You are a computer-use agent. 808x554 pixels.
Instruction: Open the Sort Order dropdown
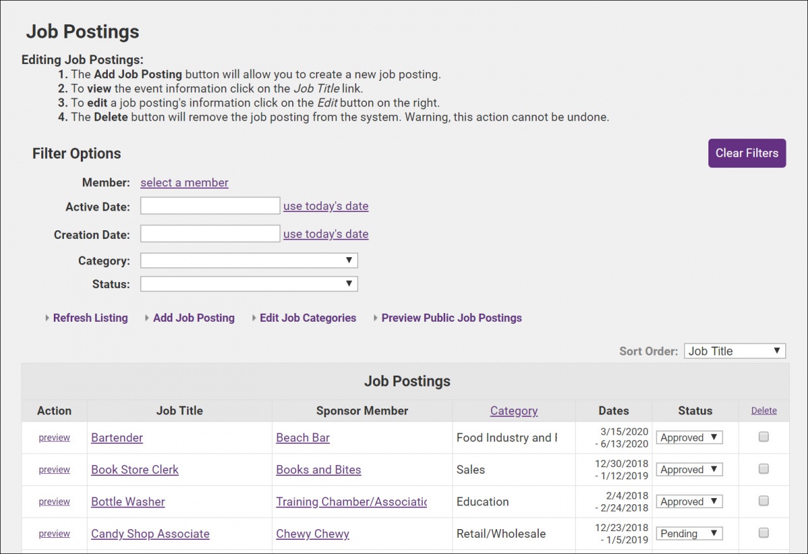735,351
